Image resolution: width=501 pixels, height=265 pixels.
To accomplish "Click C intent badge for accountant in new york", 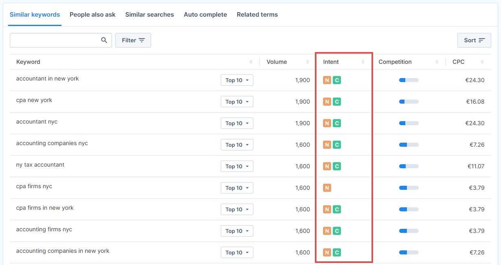I will coord(337,80).
